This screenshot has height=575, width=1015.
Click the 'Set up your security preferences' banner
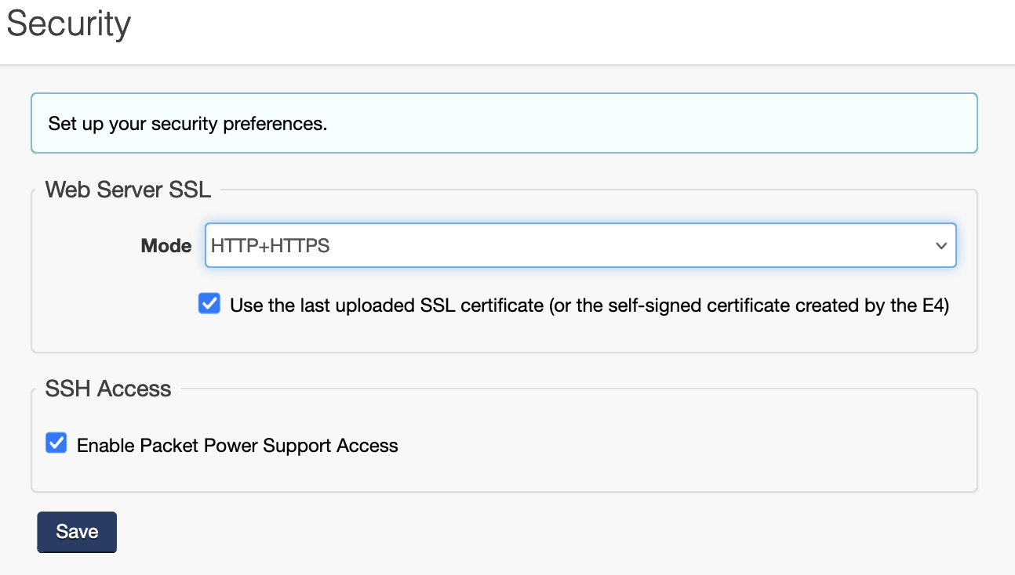[x=504, y=123]
